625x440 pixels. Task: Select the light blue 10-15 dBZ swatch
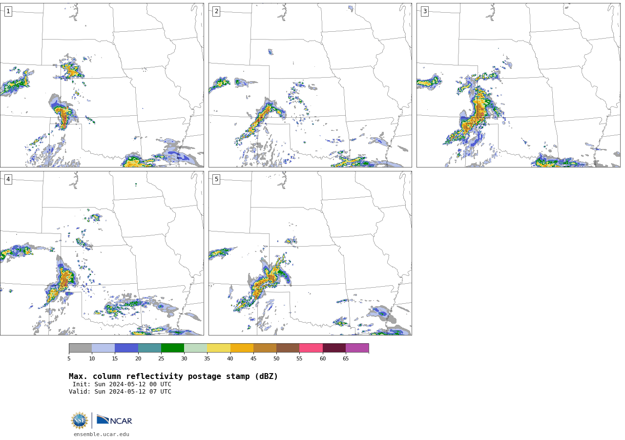[103, 348]
